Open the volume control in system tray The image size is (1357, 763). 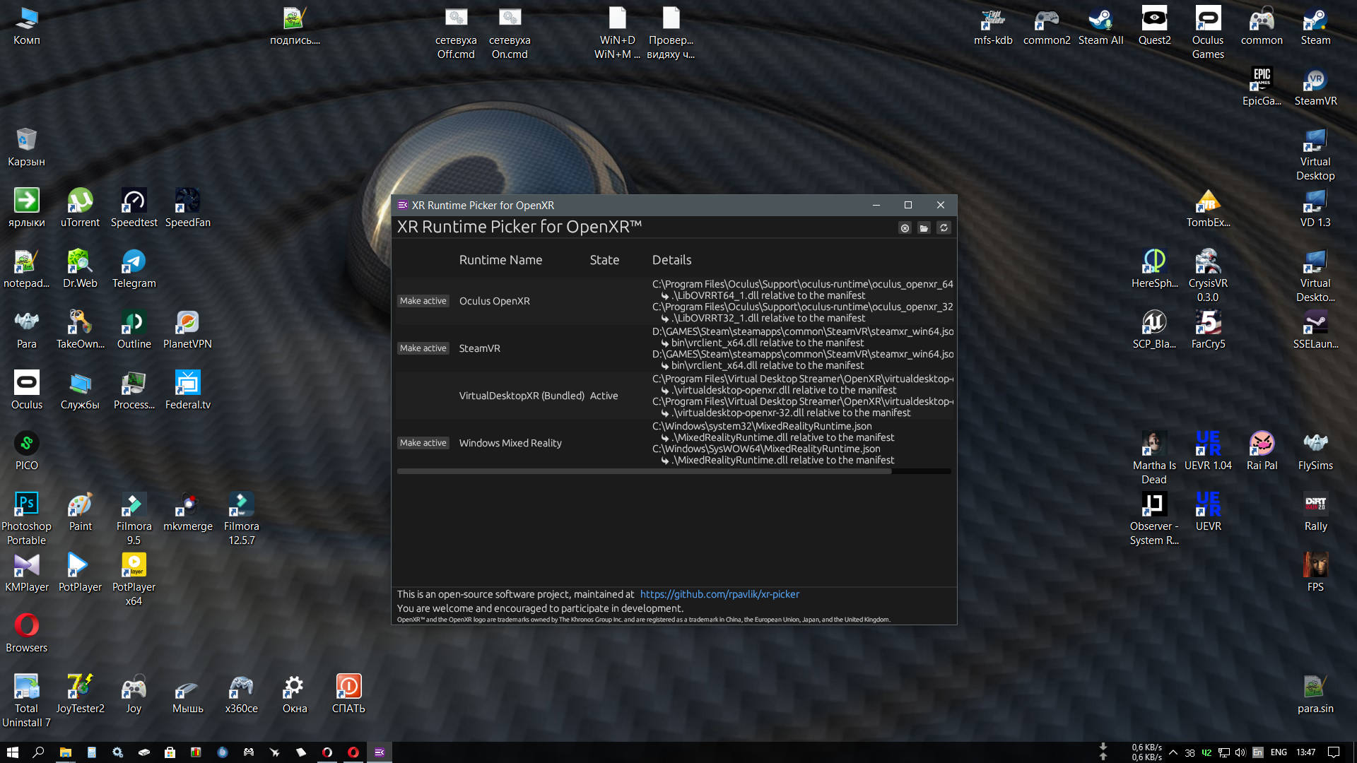[x=1240, y=752]
